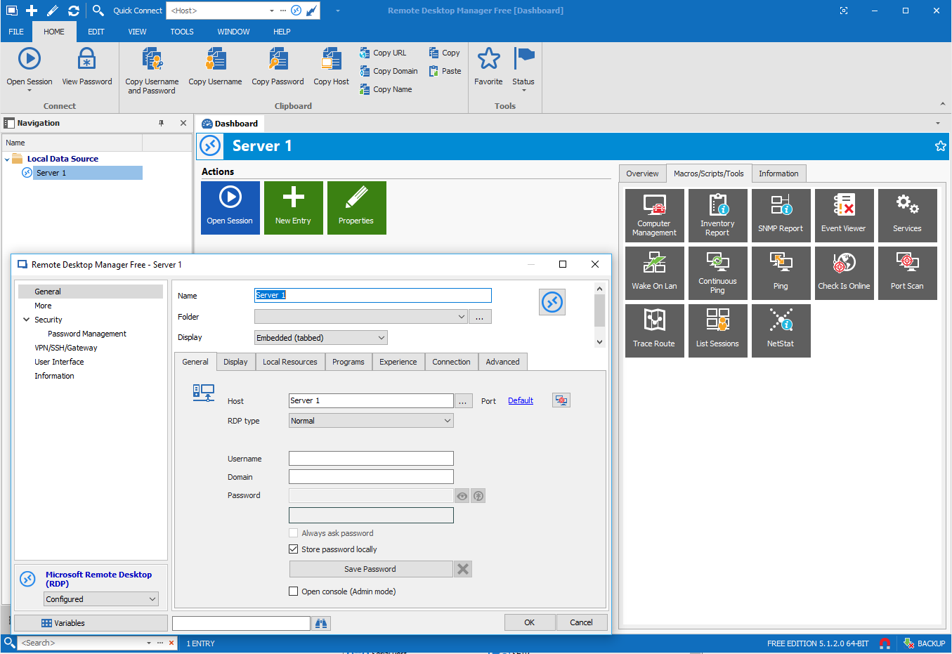The image size is (952, 654).
Task: Enable Always ask password option
Action: [x=294, y=532]
